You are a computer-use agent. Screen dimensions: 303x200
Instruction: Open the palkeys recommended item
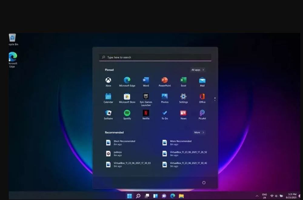tap(114, 154)
